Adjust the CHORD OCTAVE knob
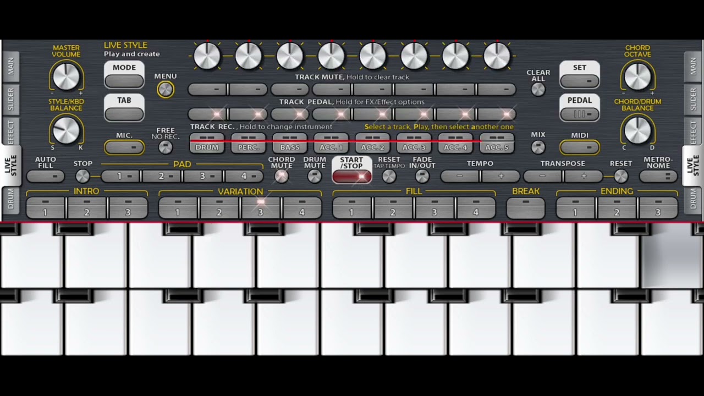The image size is (704, 396). 637,76
